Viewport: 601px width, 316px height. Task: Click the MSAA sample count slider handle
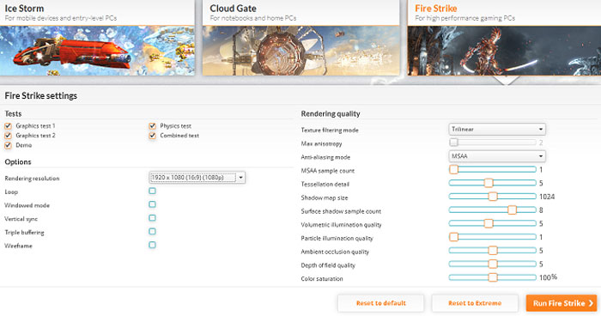click(454, 169)
